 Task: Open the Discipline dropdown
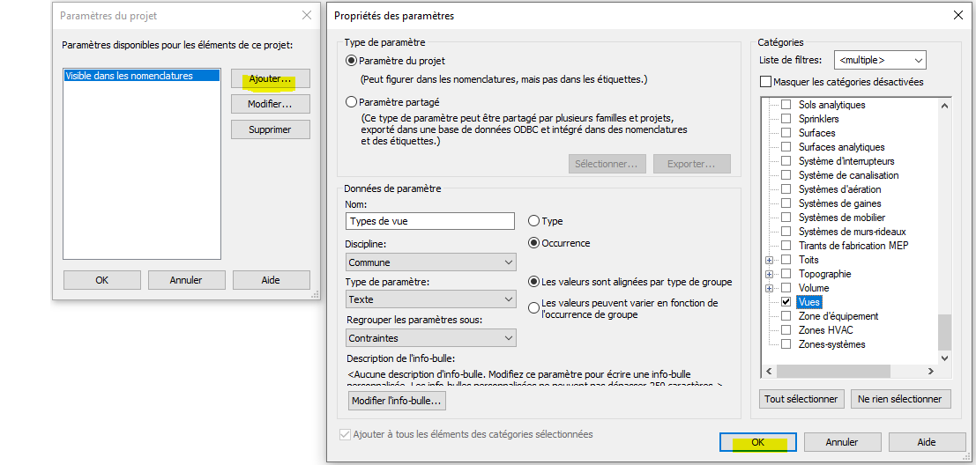tap(430, 262)
